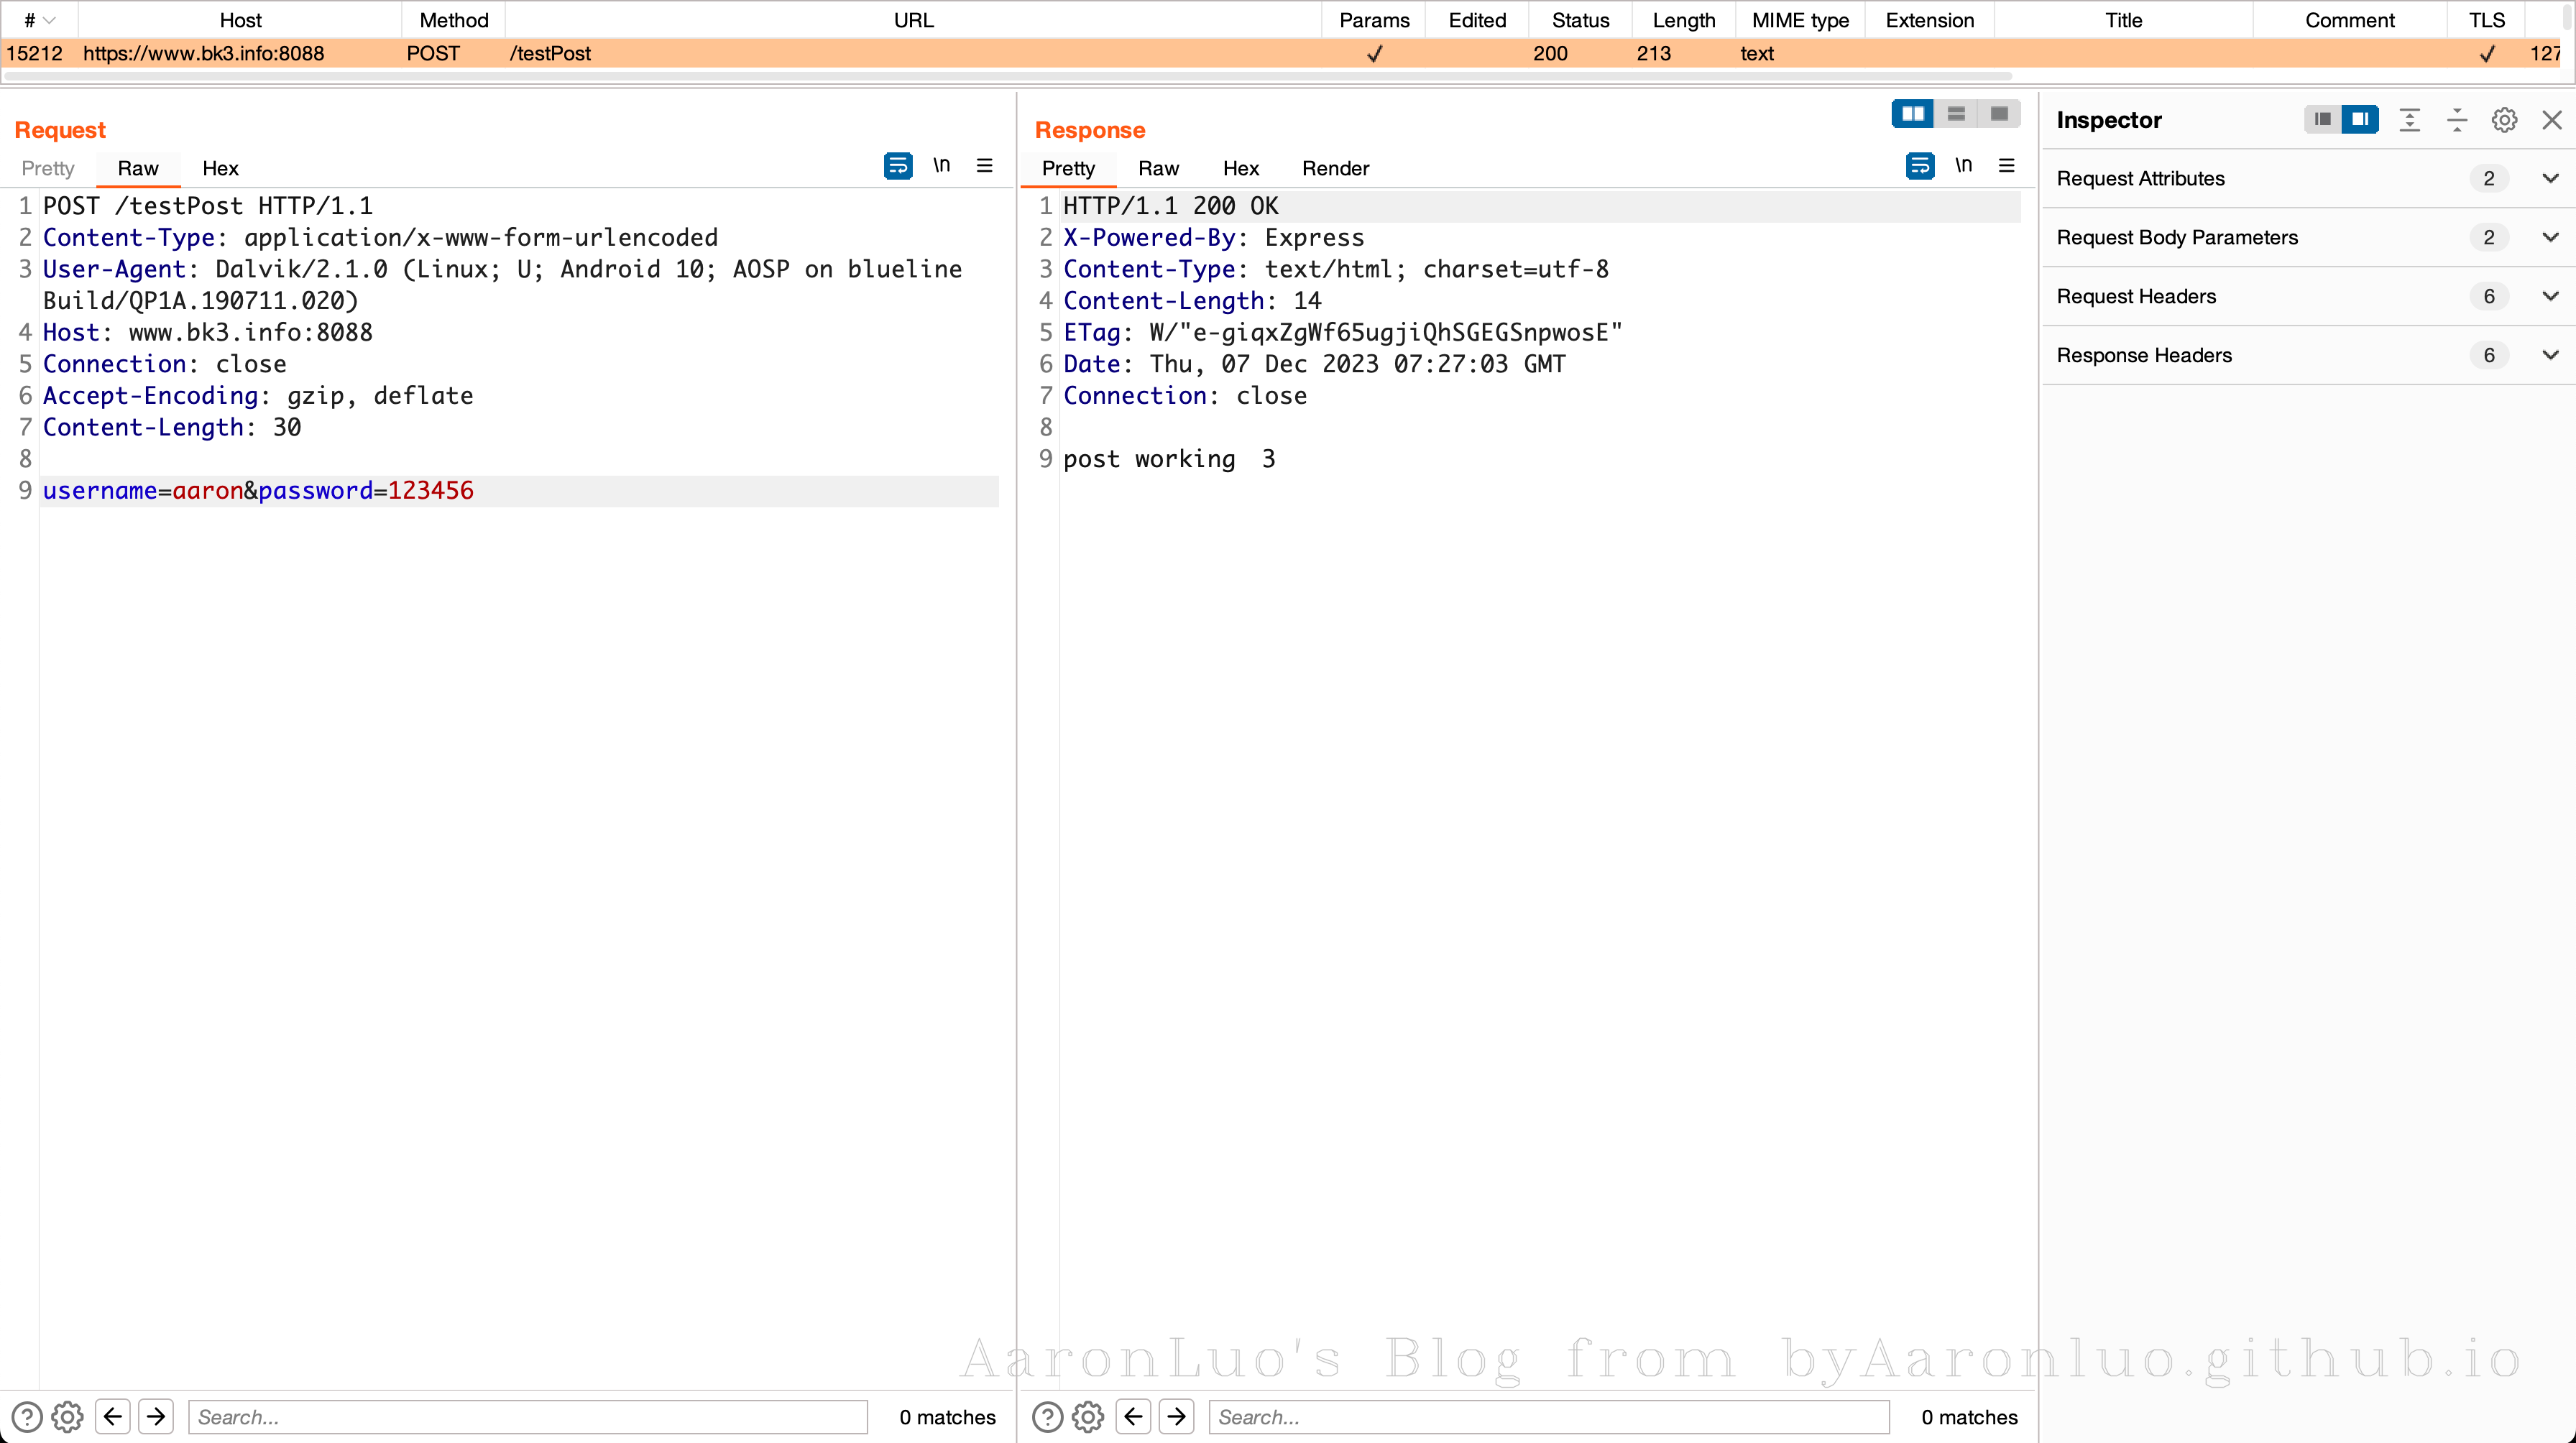Open the Response Render tab
The width and height of the screenshot is (2576, 1443).
1335,168
